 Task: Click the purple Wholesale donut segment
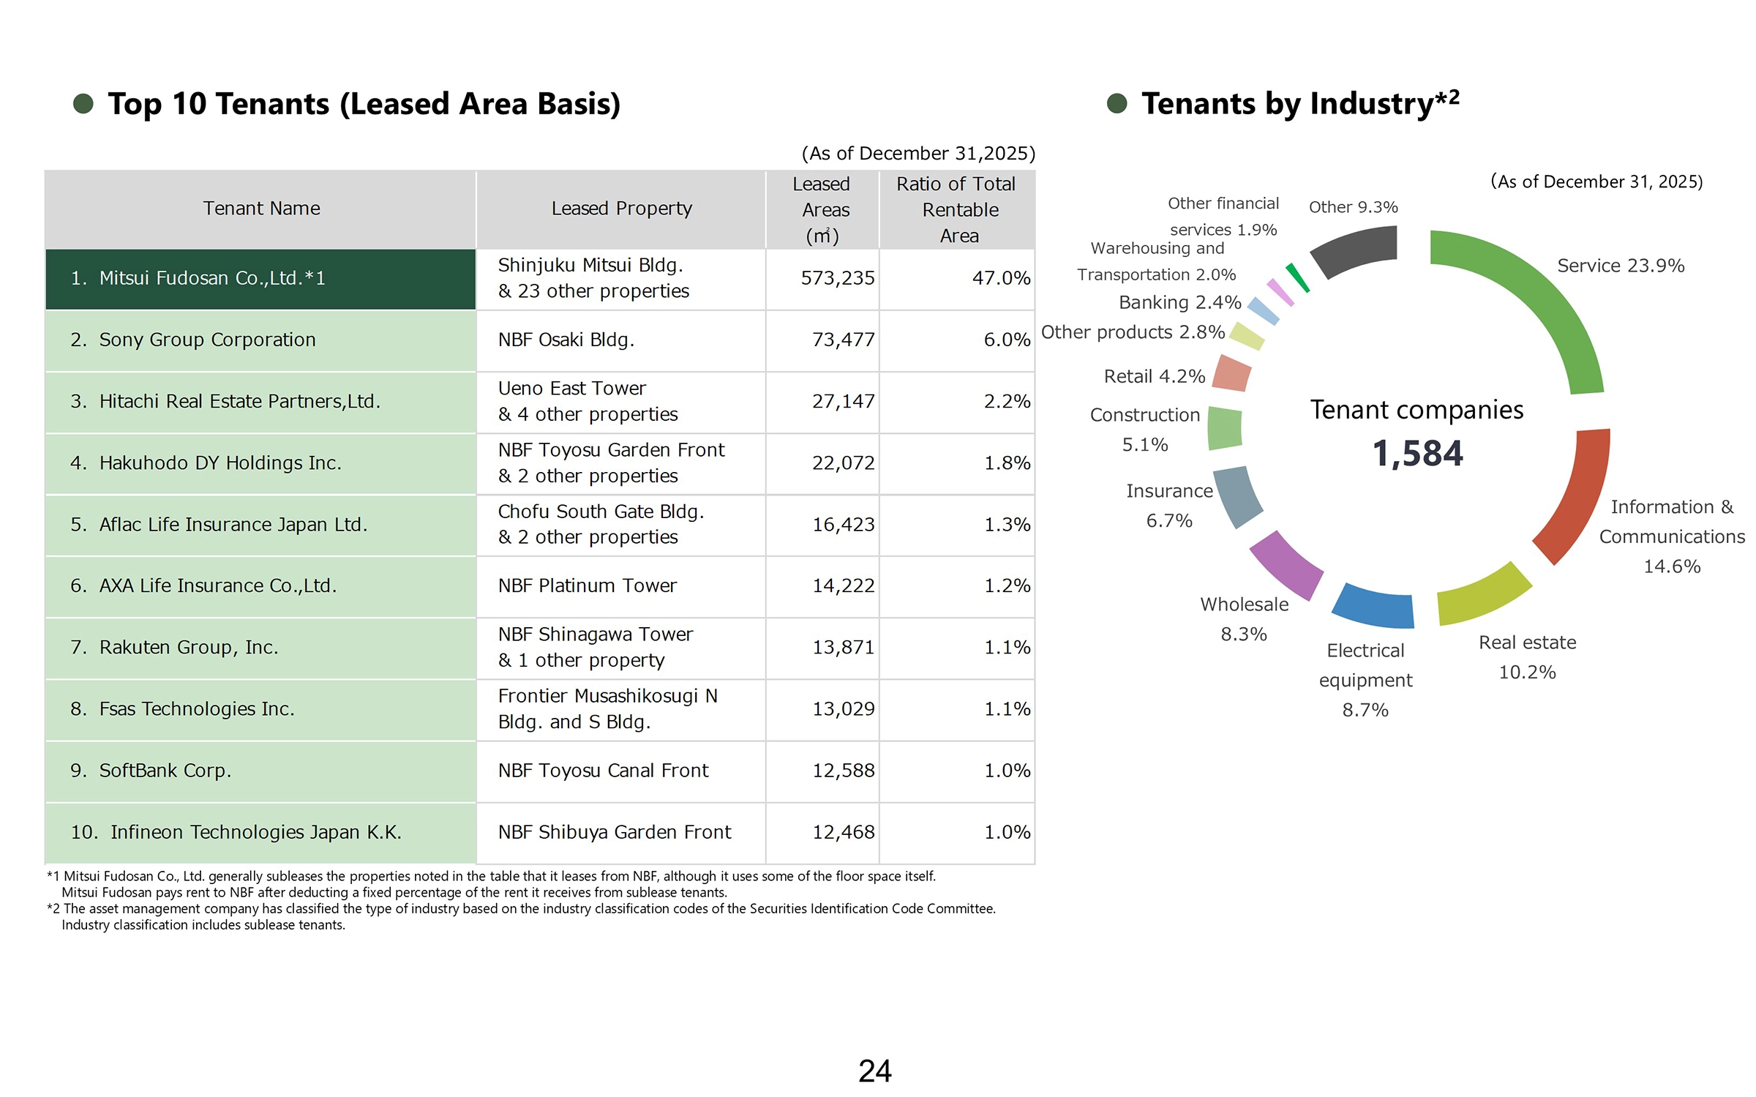(1286, 565)
